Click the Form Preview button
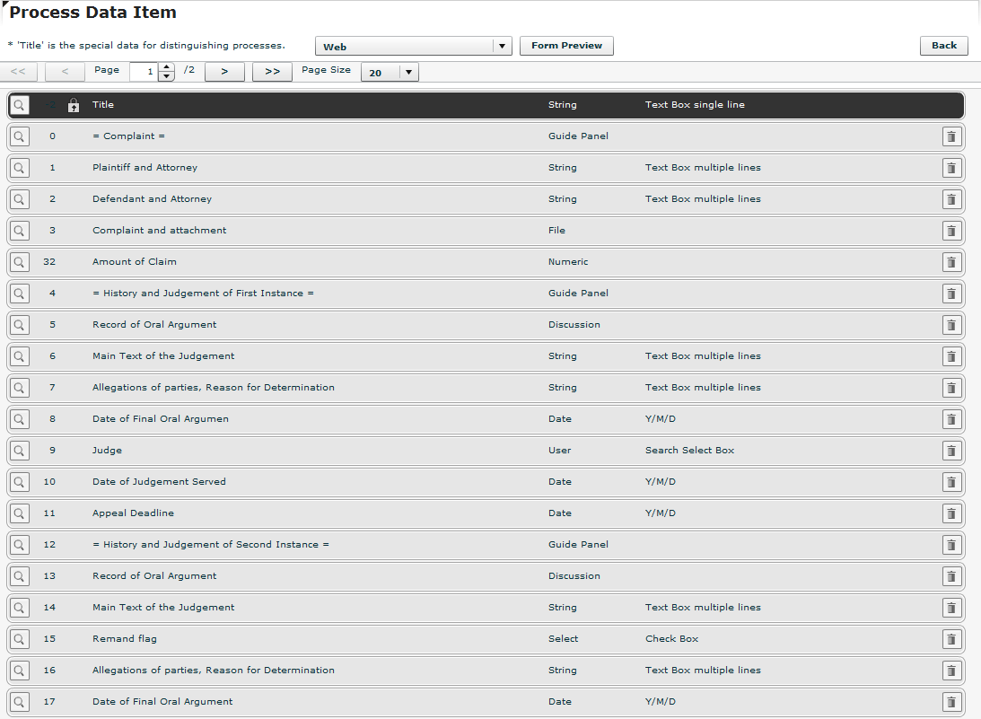Screen dimensions: 981x719 (x=566, y=46)
